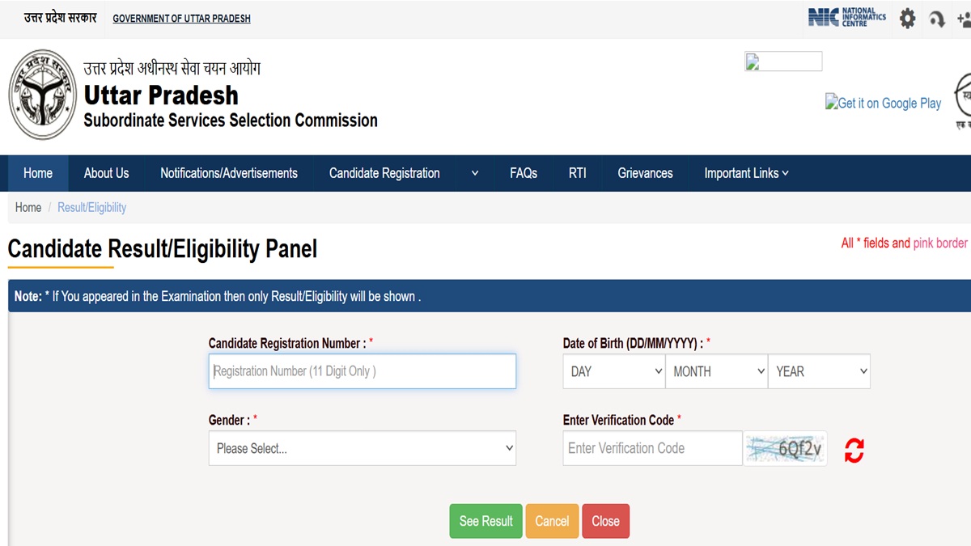Click the add-user icon at top right
971x546 pixels.
click(963, 19)
